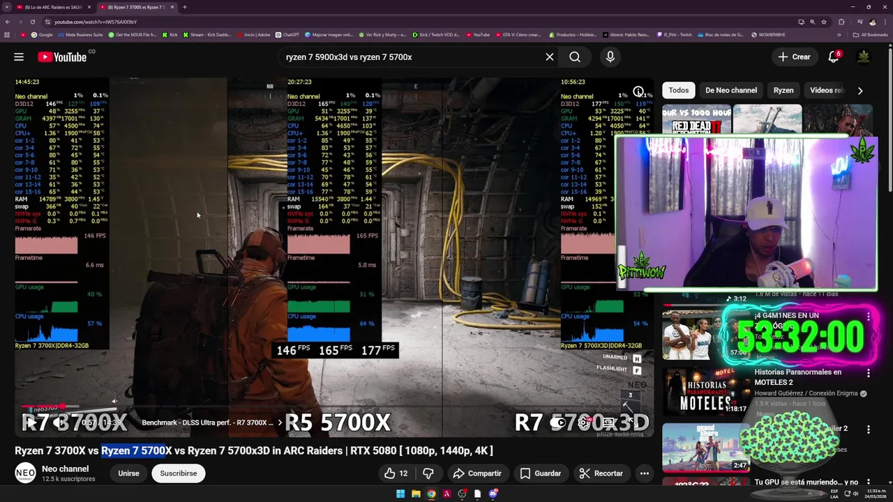The image size is (893, 502).
Task: Open Neo channel avatar
Action: 25,473
